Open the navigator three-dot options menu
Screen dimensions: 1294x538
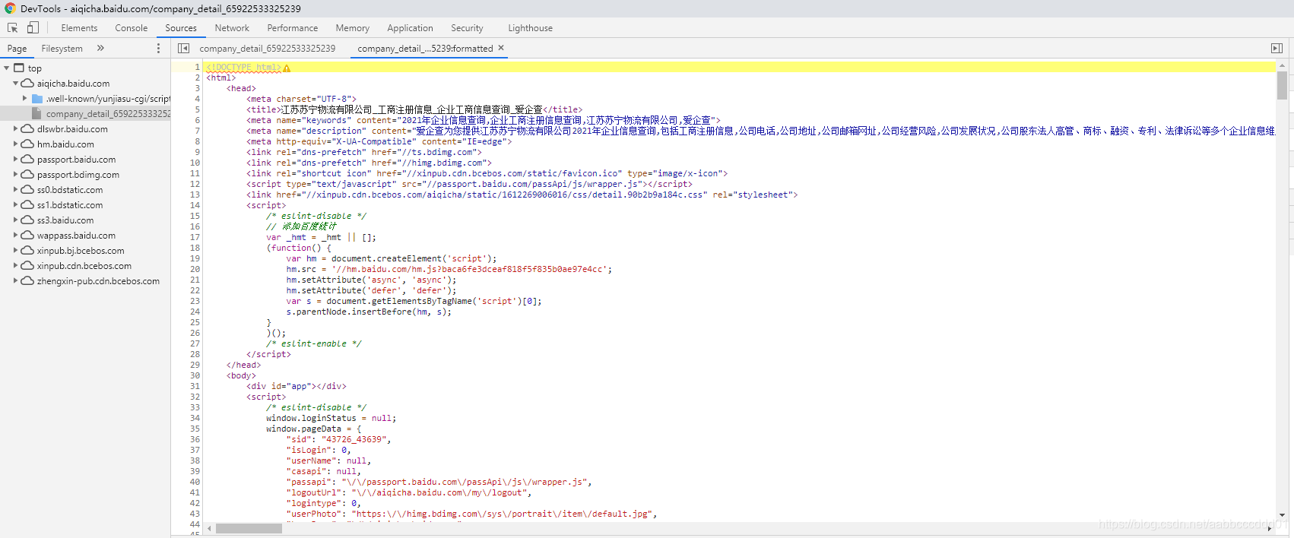[x=158, y=48]
